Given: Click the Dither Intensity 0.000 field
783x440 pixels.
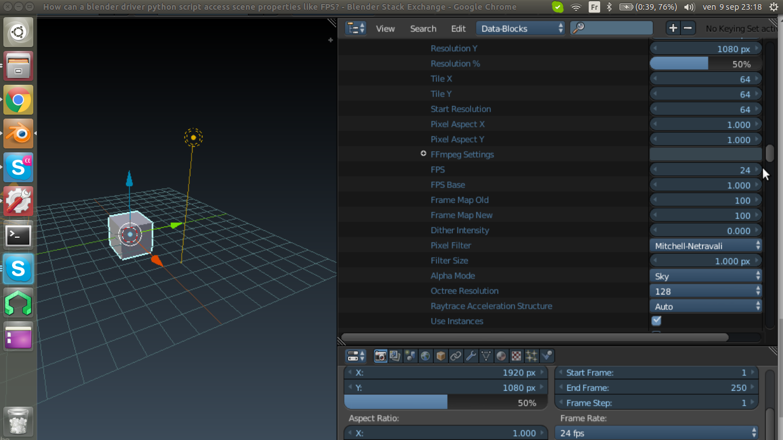Looking at the screenshot, I should coord(706,230).
